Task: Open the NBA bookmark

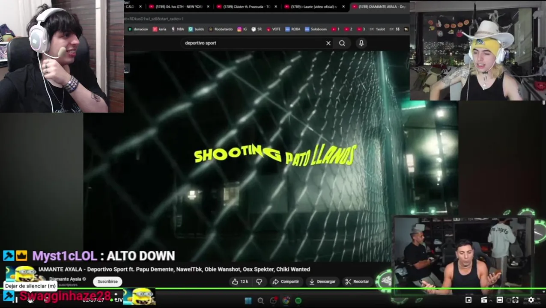Action: [x=177, y=29]
